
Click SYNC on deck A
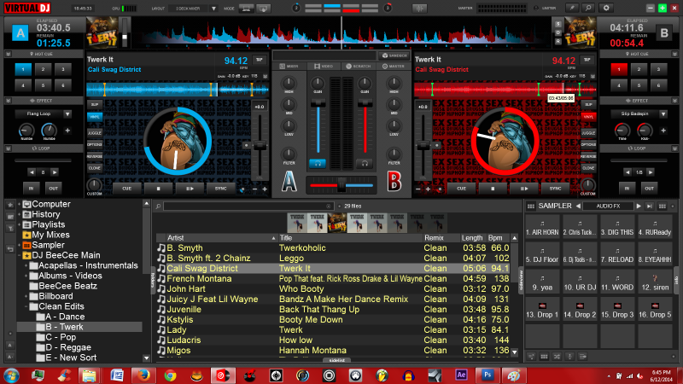point(221,189)
